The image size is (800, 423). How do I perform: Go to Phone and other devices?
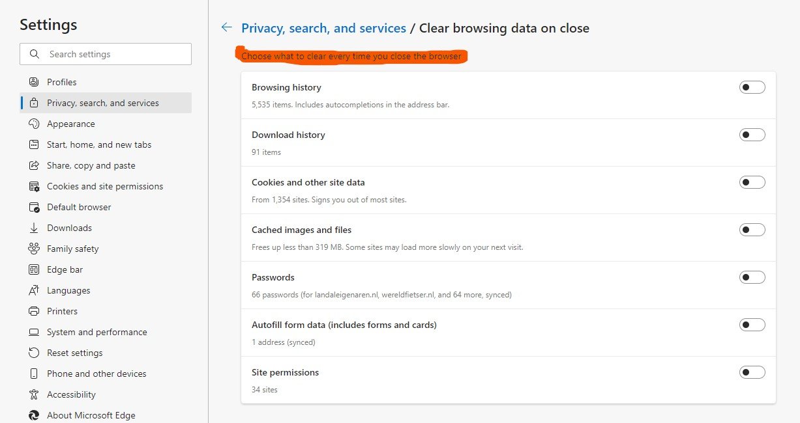(96, 374)
